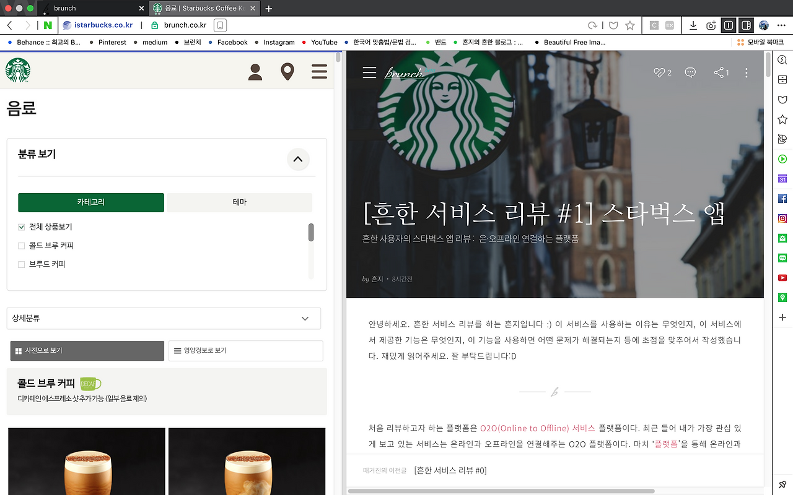This screenshot has height=495, width=793.
Task: Open comments using the speech bubble icon
Action: pyautogui.click(x=690, y=72)
